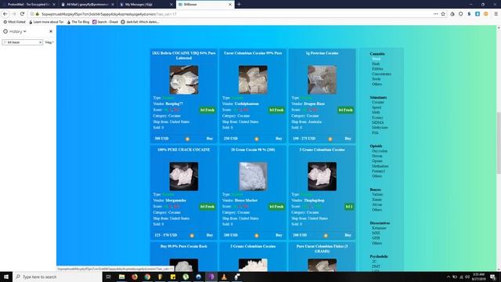Open a new tab with plus button
Image resolution: width=501 pixels, height=282 pixels.
tap(239, 4)
